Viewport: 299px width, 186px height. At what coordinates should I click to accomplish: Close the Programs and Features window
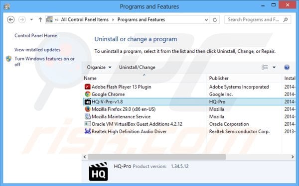point(288,5)
